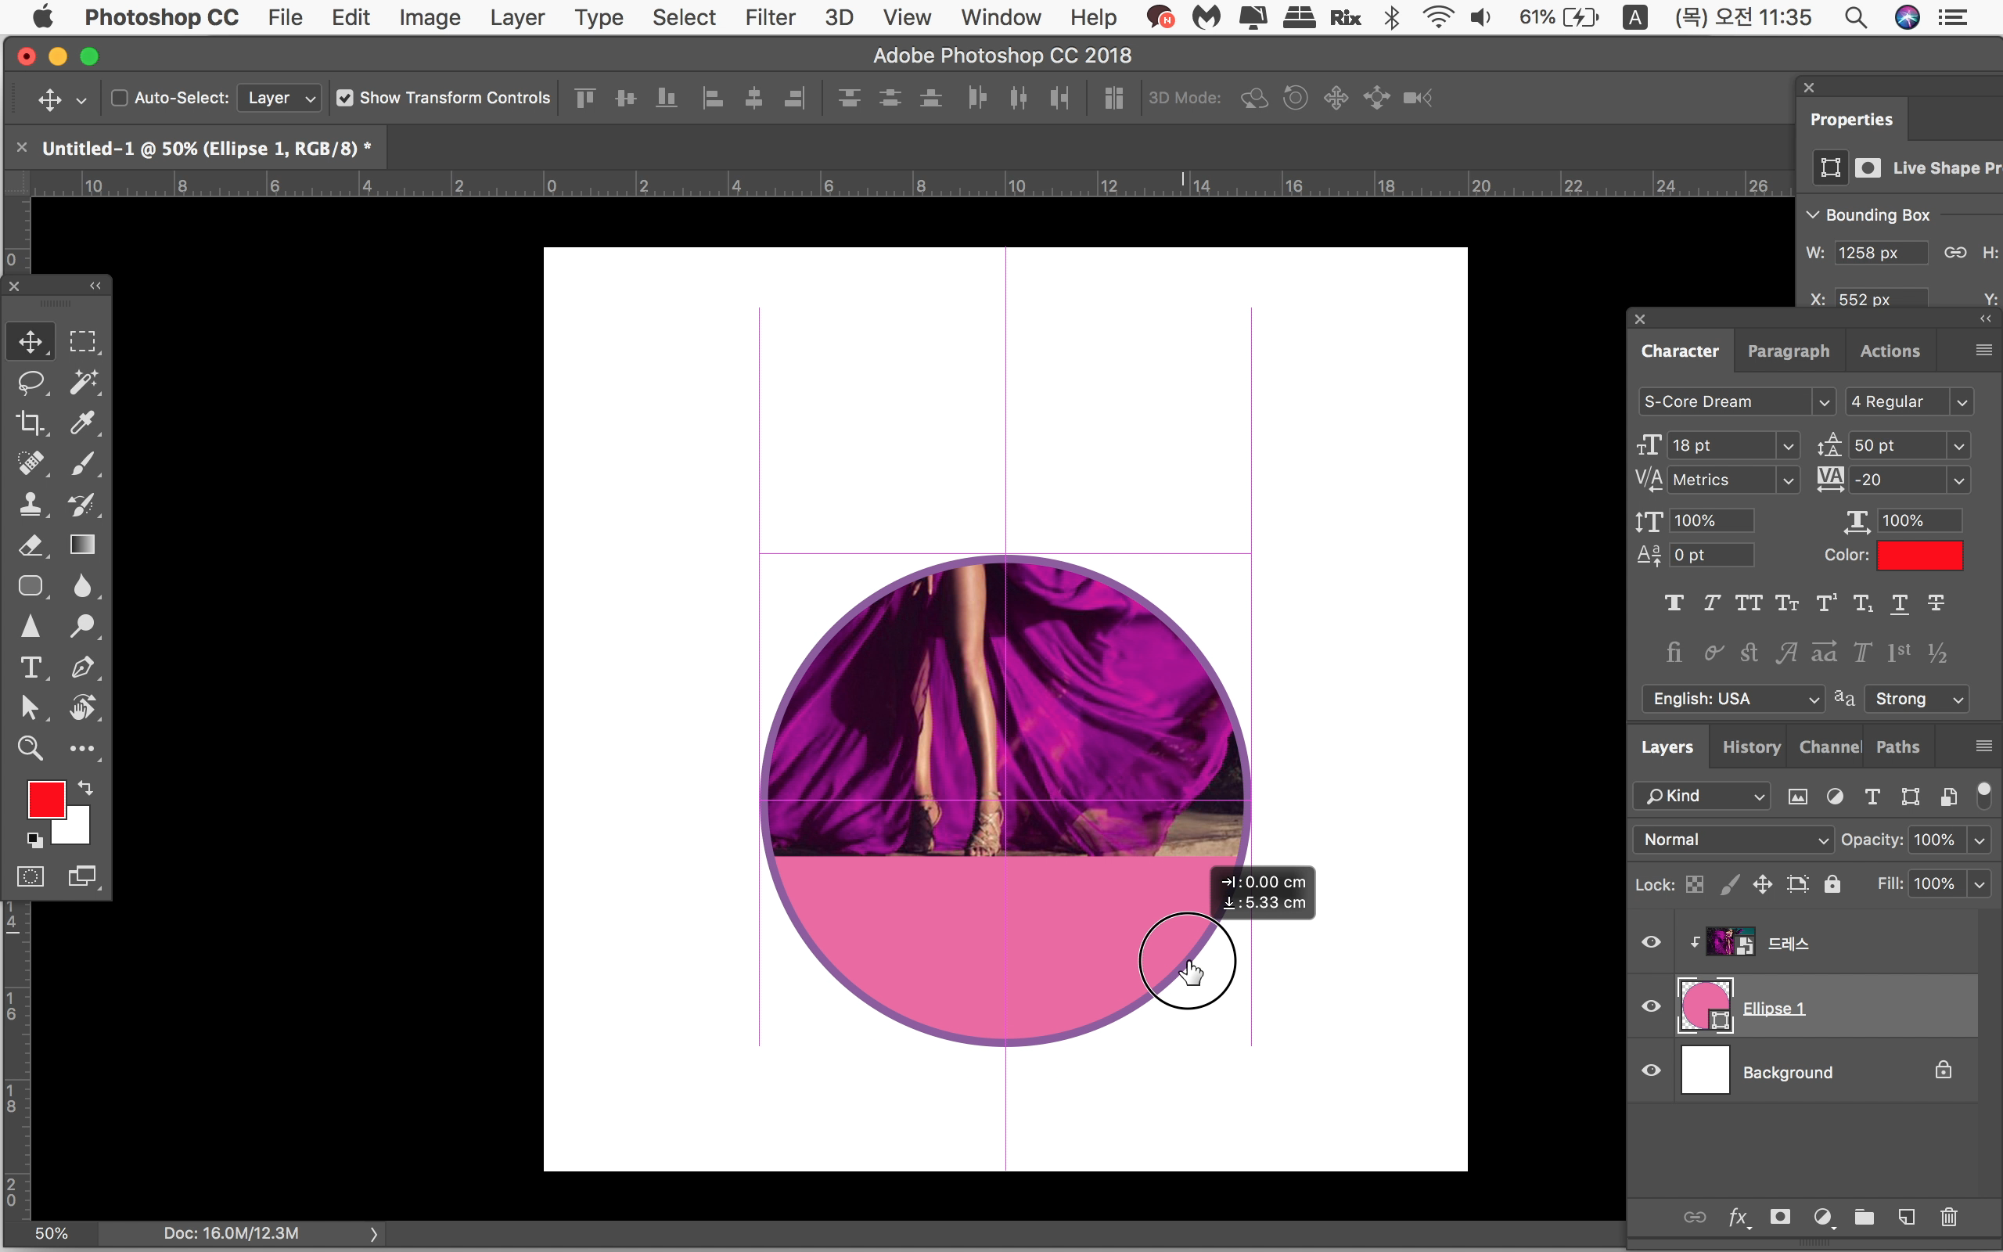Click the red text Color swatch
Viewport: 2003px width, 1252px height.
pyautogui.click(x=1919, y=556)
